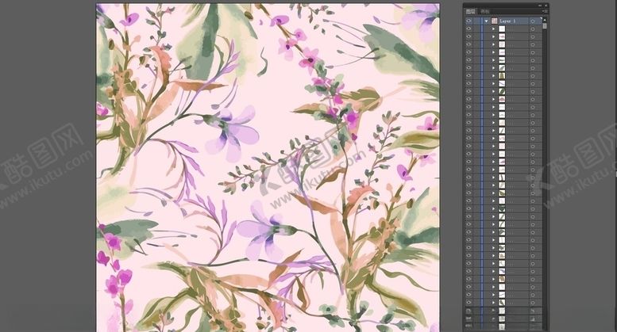
Task: Switch to the first Layers panel tab
Action: [470, 12]
